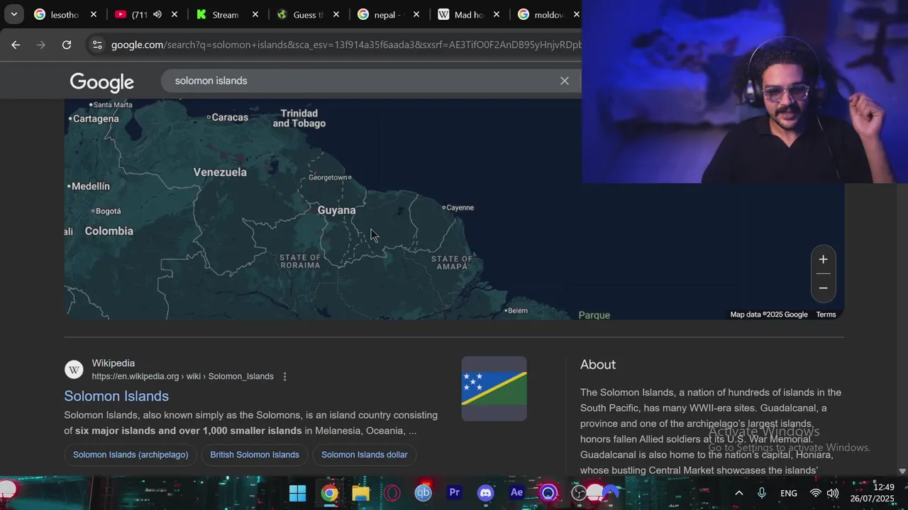
Task: Click the Wikipedia favicon in the result
Action: pos(74,370)
